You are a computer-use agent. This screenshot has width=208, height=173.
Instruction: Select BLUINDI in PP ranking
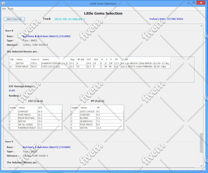tap(88, 118)
